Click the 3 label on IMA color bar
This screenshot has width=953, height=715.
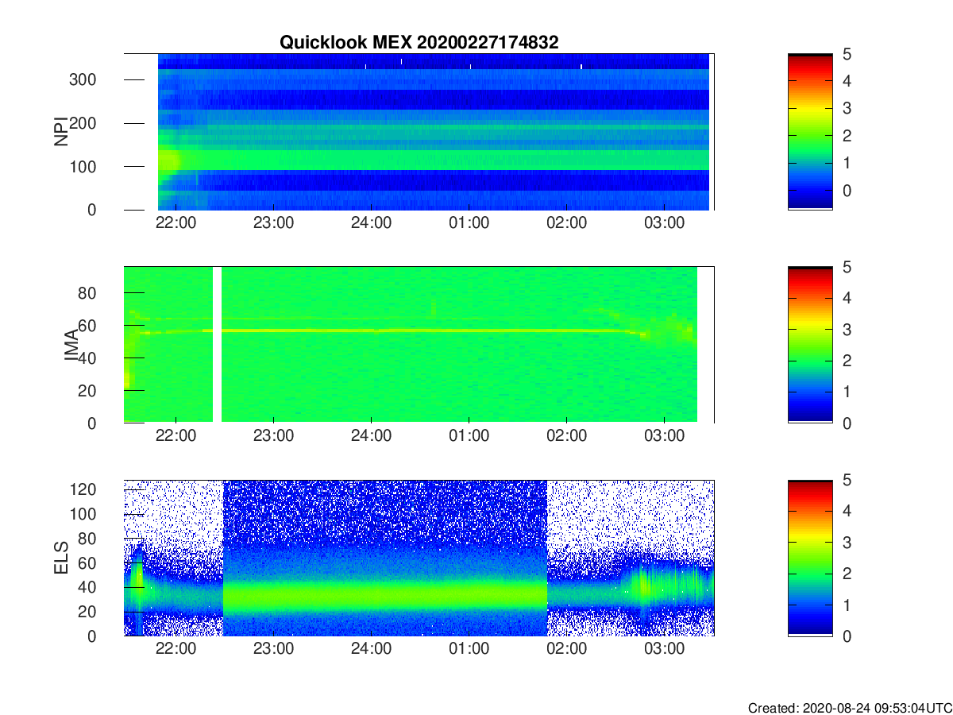click(846, 329)
